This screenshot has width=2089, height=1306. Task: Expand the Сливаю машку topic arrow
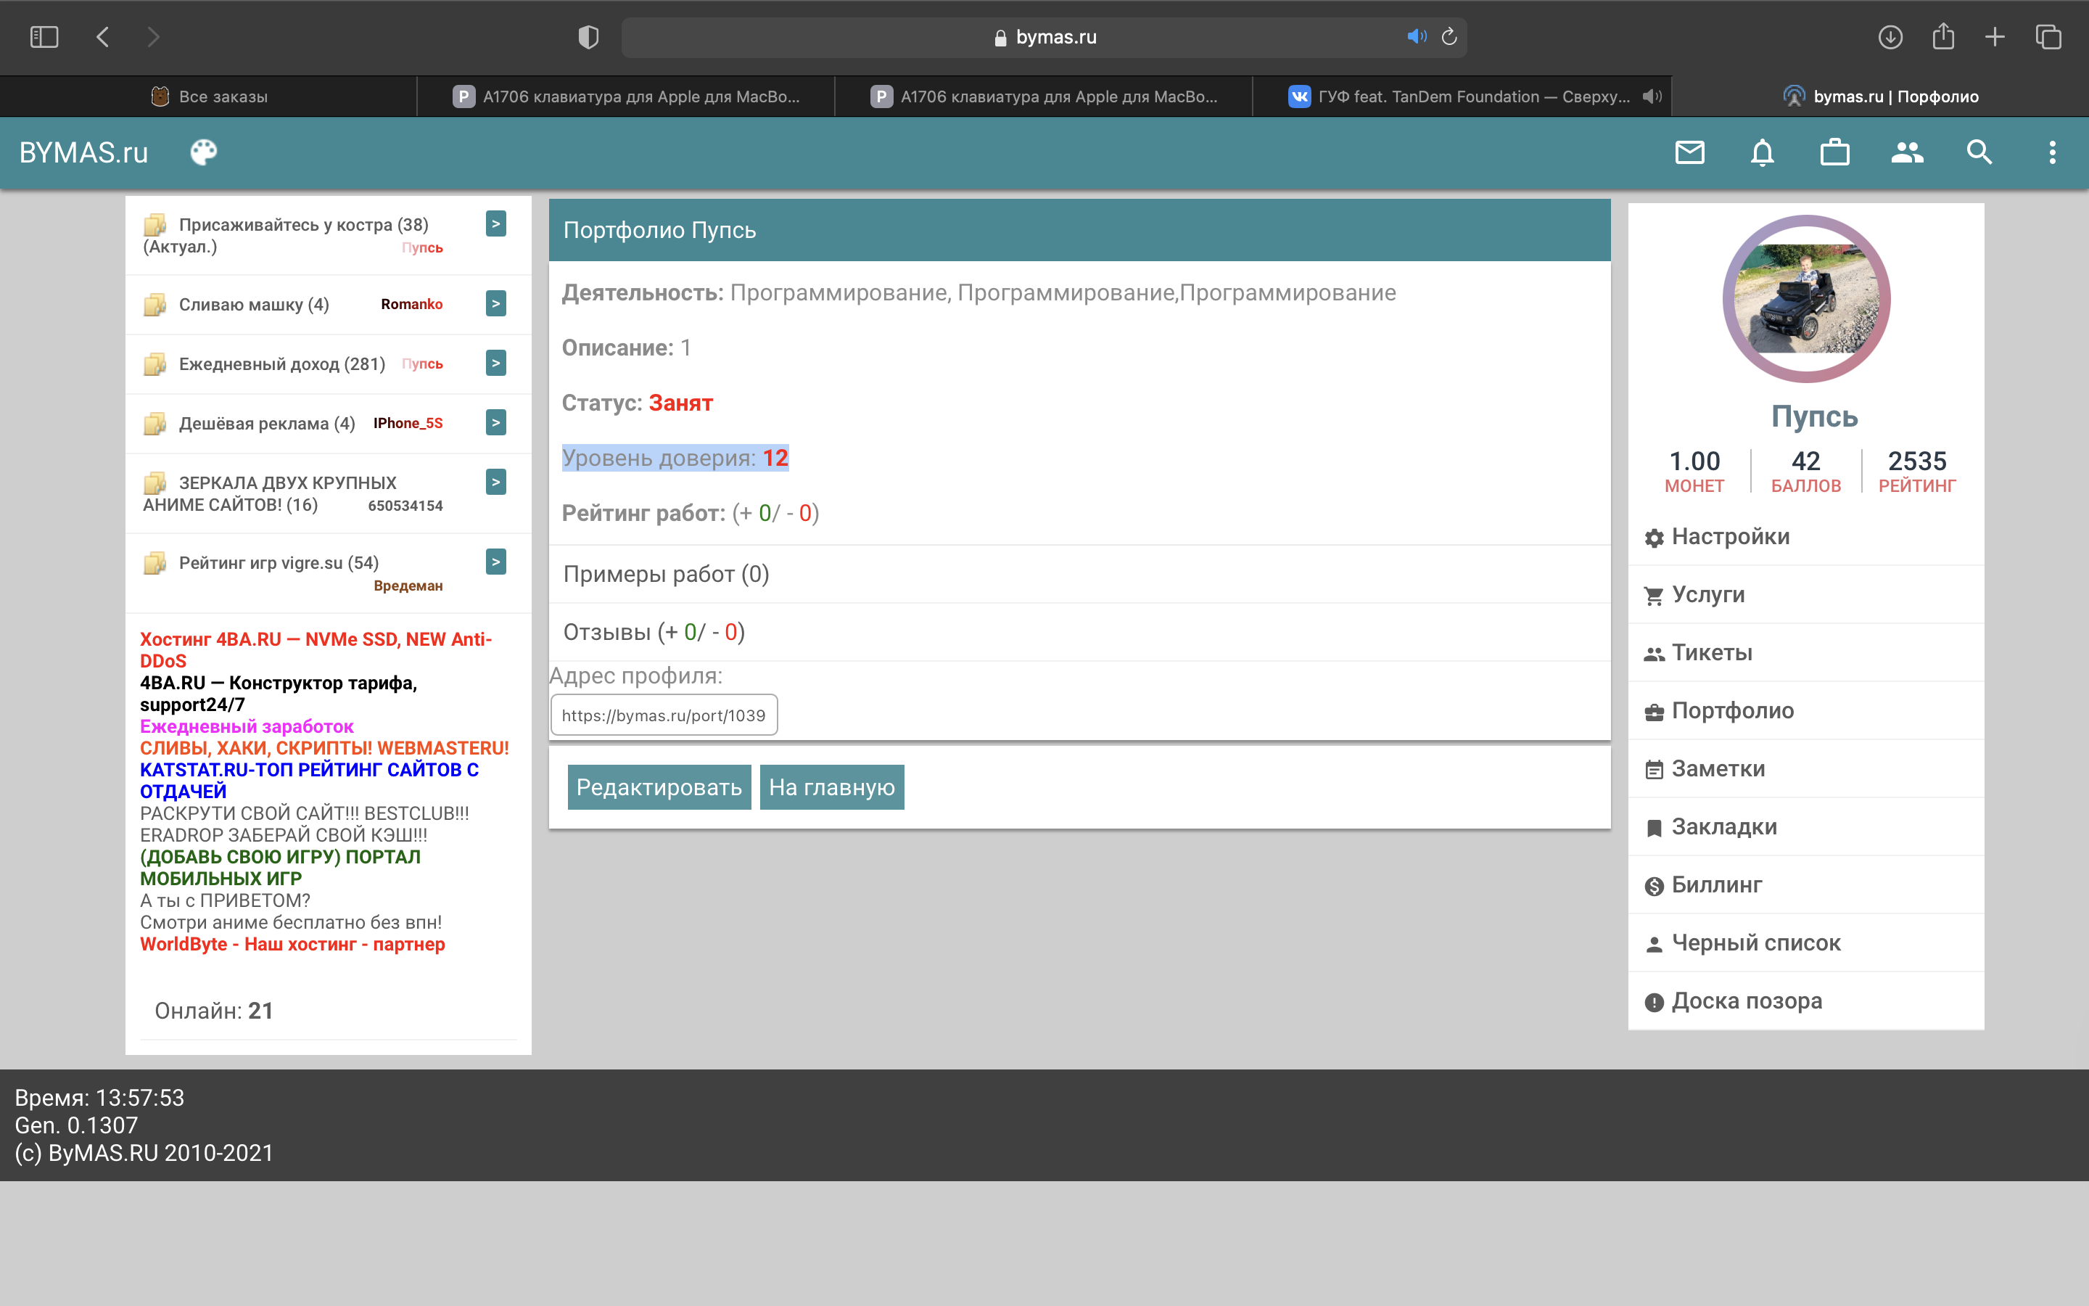click(495, 303)
